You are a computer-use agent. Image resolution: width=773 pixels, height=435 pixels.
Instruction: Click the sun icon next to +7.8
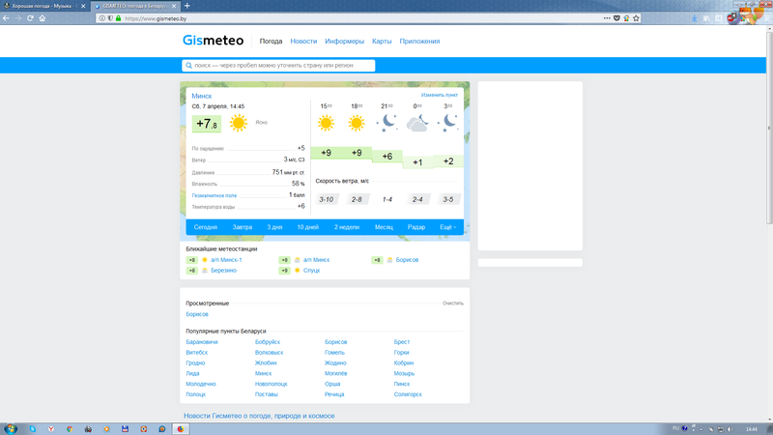(x=238, y=123)
